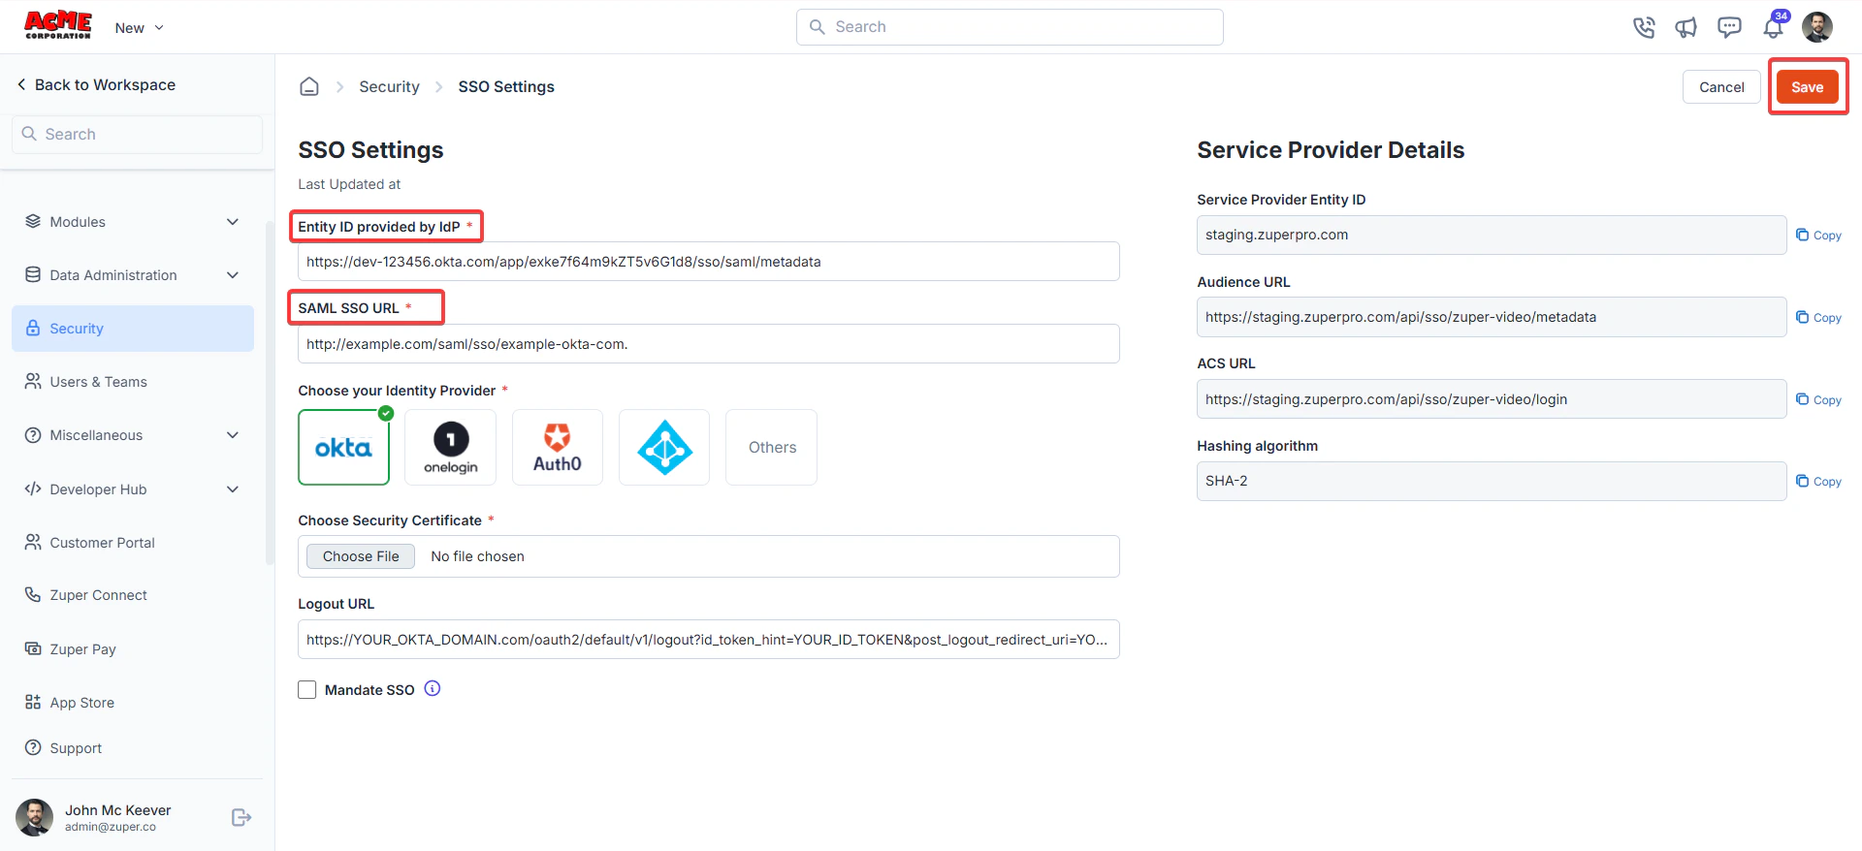Select Azure AD identity provider tile
This screenshot has width=1862, height=851.
pyautogui.click(x=664, y=447)
